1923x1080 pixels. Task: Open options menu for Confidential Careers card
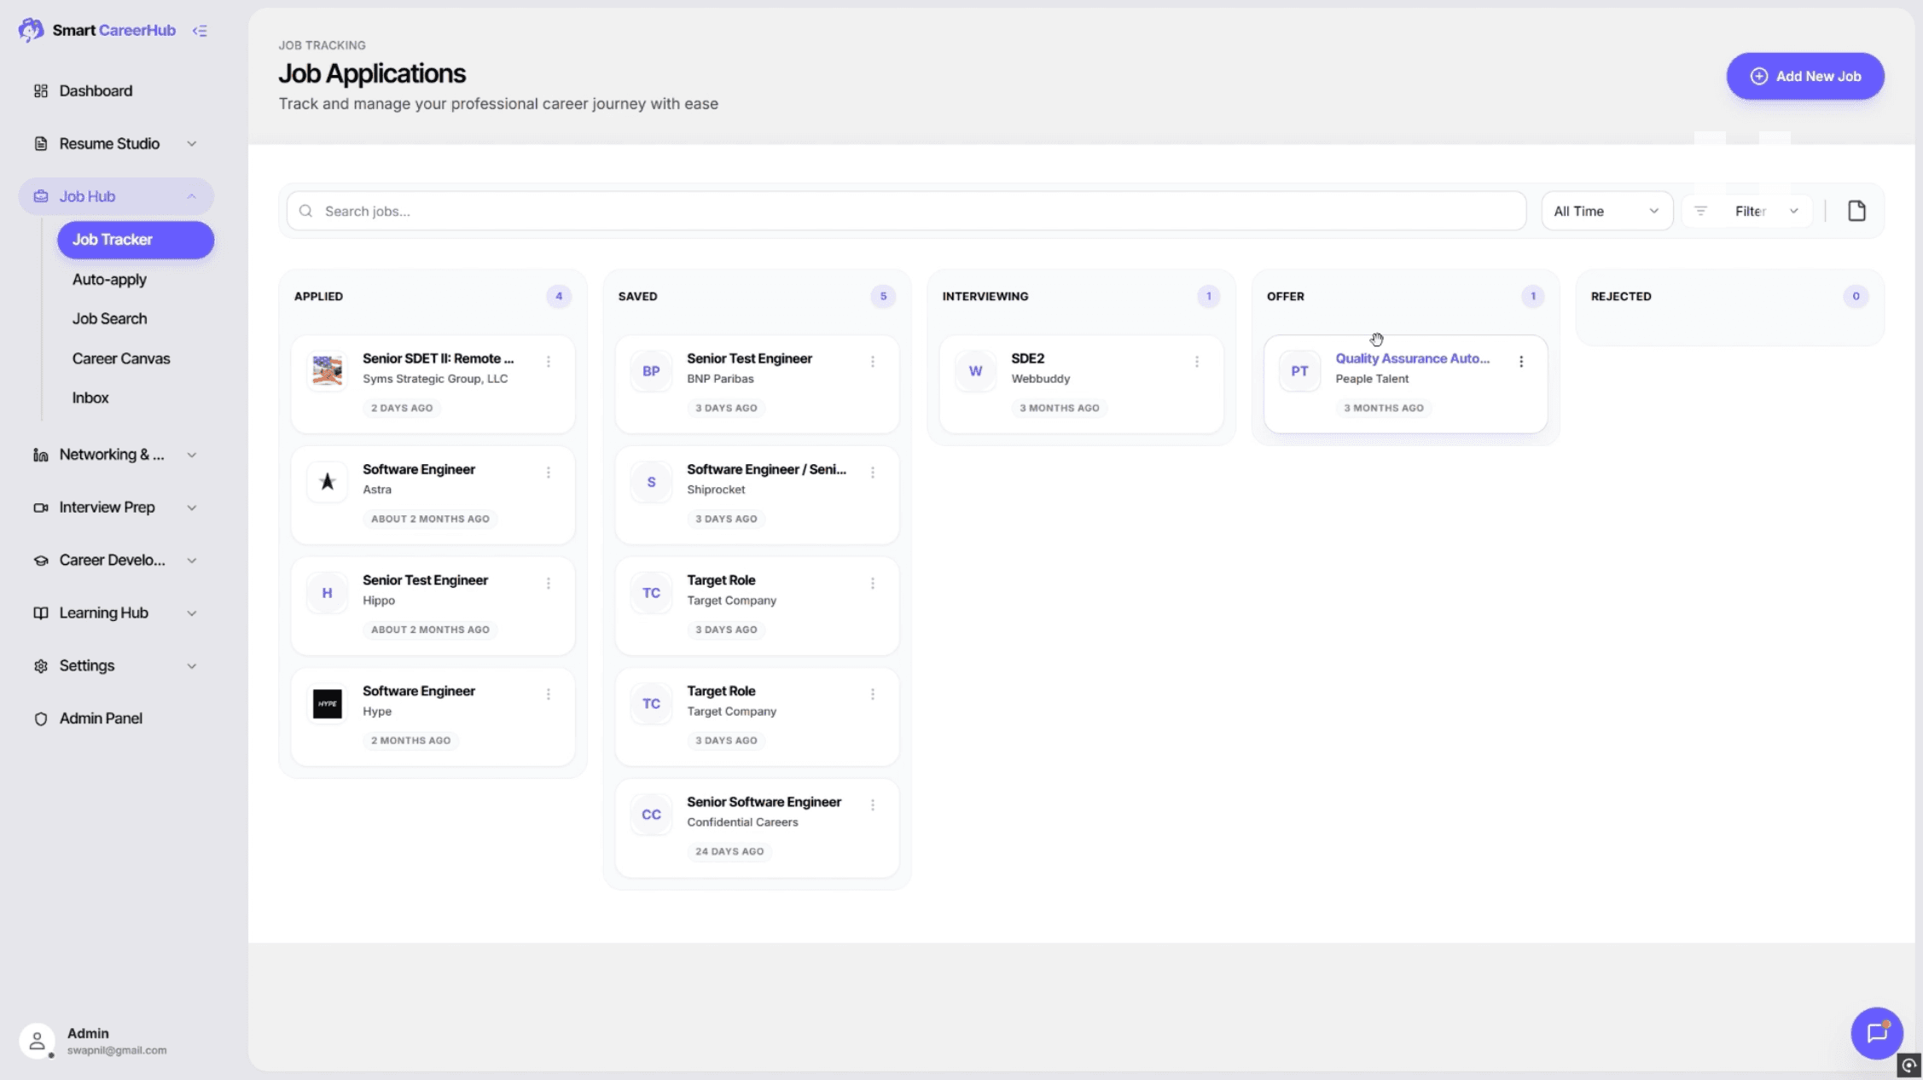873,805
